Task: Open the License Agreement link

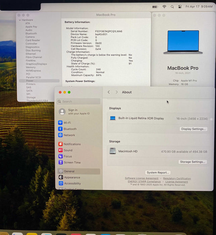Action: [x=177, y=182]
